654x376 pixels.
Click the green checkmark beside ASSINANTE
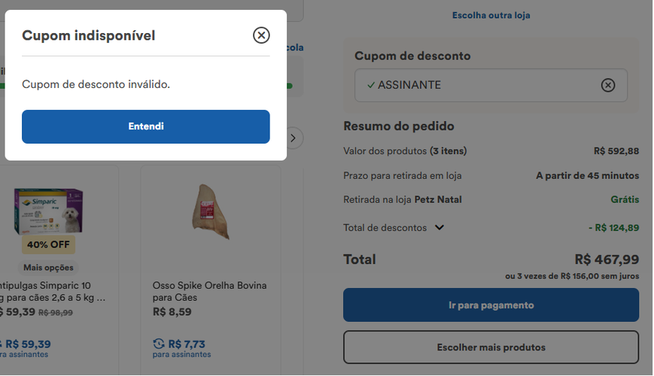tap(370, 85)
